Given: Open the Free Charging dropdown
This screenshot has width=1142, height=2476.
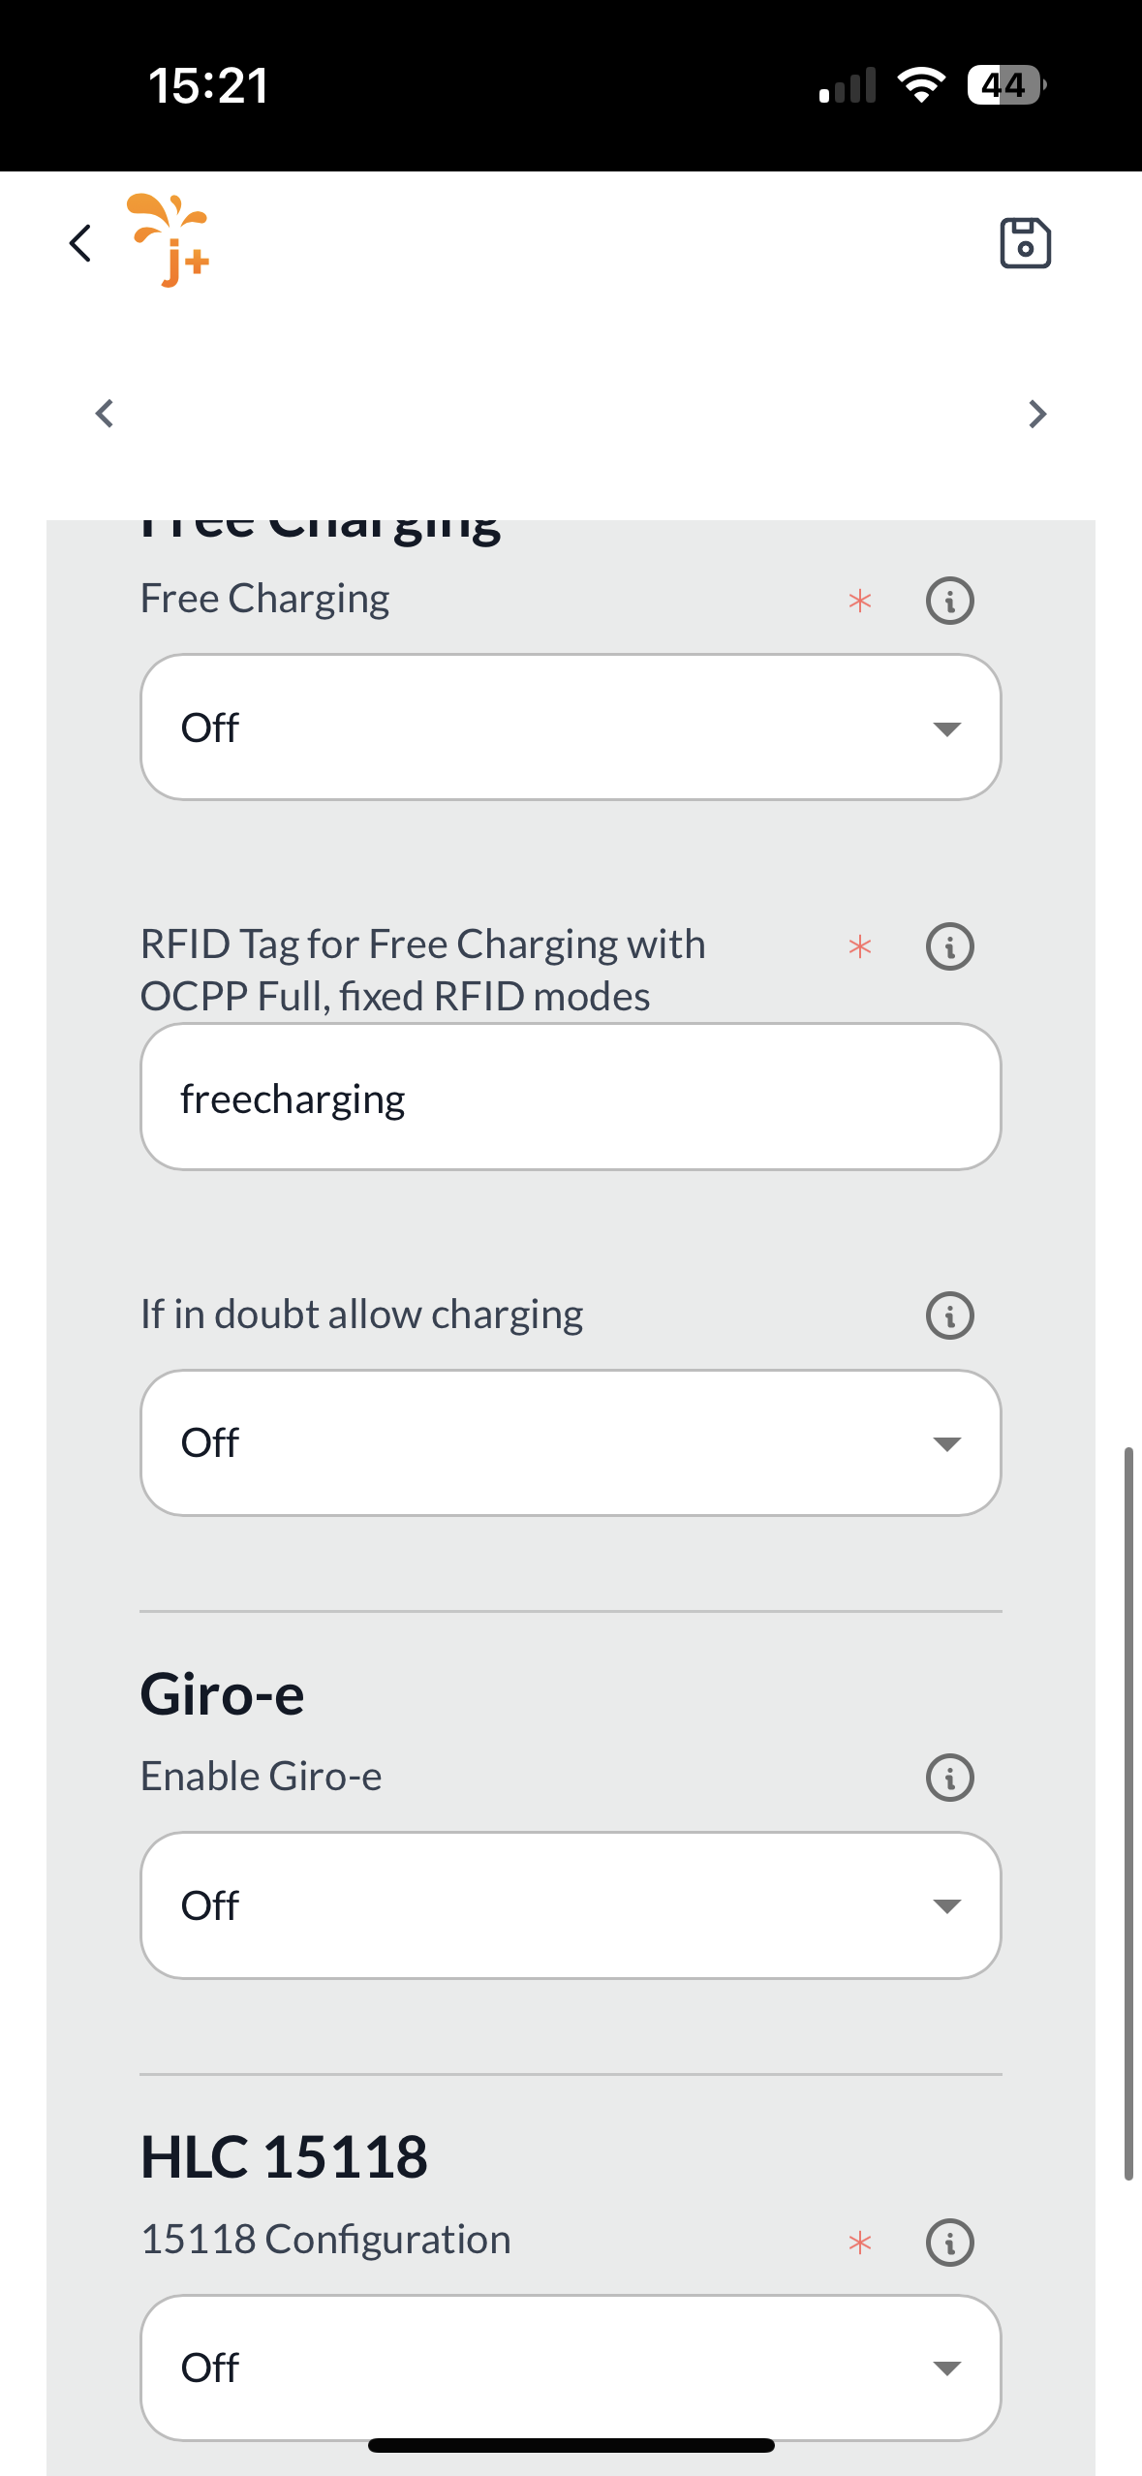Looking at the screenshot, I should click(x=571, y=727).
